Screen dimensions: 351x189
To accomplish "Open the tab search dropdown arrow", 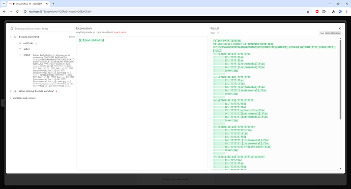I will 4,4.
